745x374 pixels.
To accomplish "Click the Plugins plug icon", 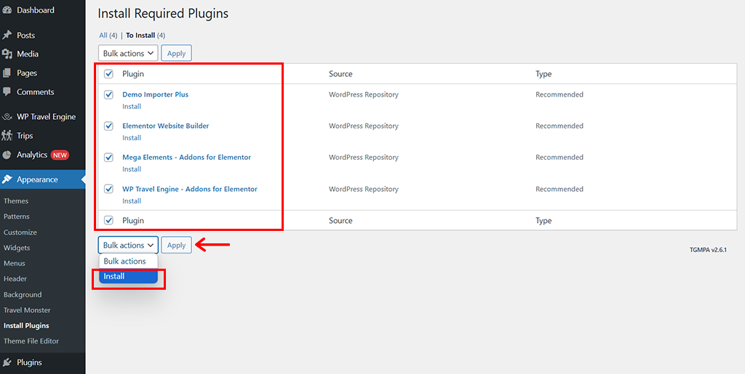I will 7,362.
